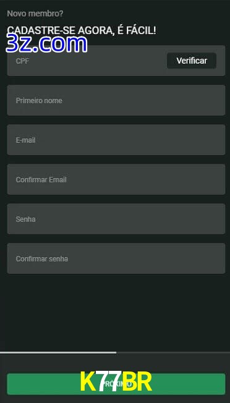Select the Senha password field
The width and height of the screenshot is (230, 403).
116,219
